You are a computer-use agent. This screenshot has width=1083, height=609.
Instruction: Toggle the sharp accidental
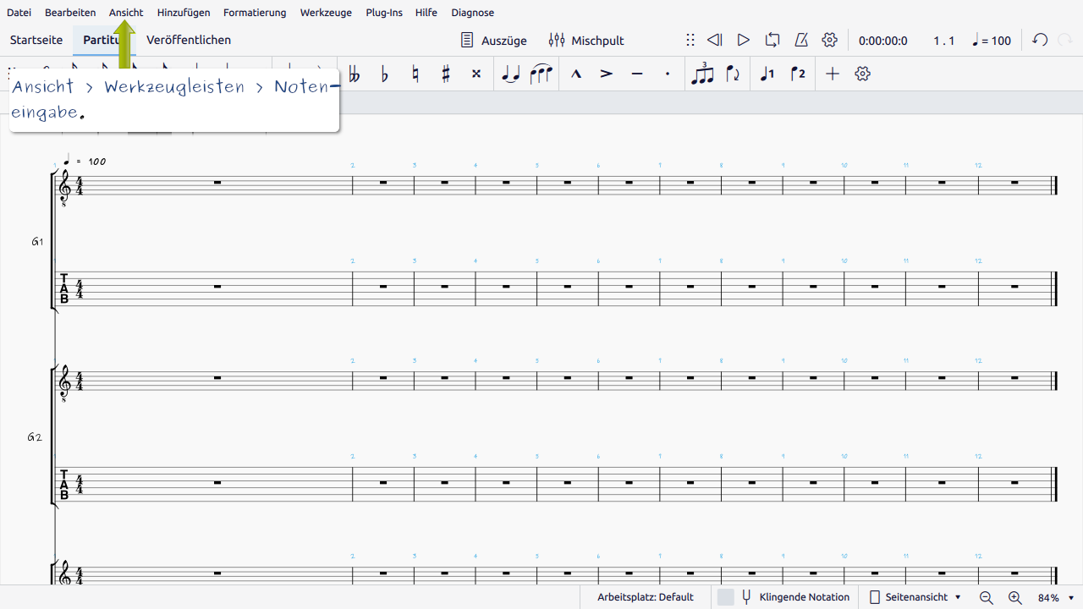[446, 74]
